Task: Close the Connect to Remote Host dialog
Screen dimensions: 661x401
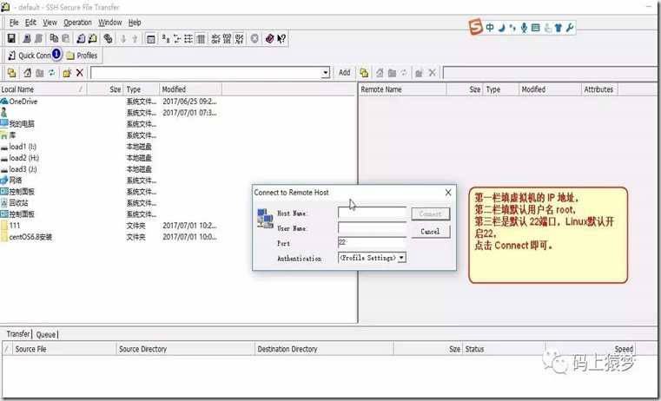Action: [448, 193]
